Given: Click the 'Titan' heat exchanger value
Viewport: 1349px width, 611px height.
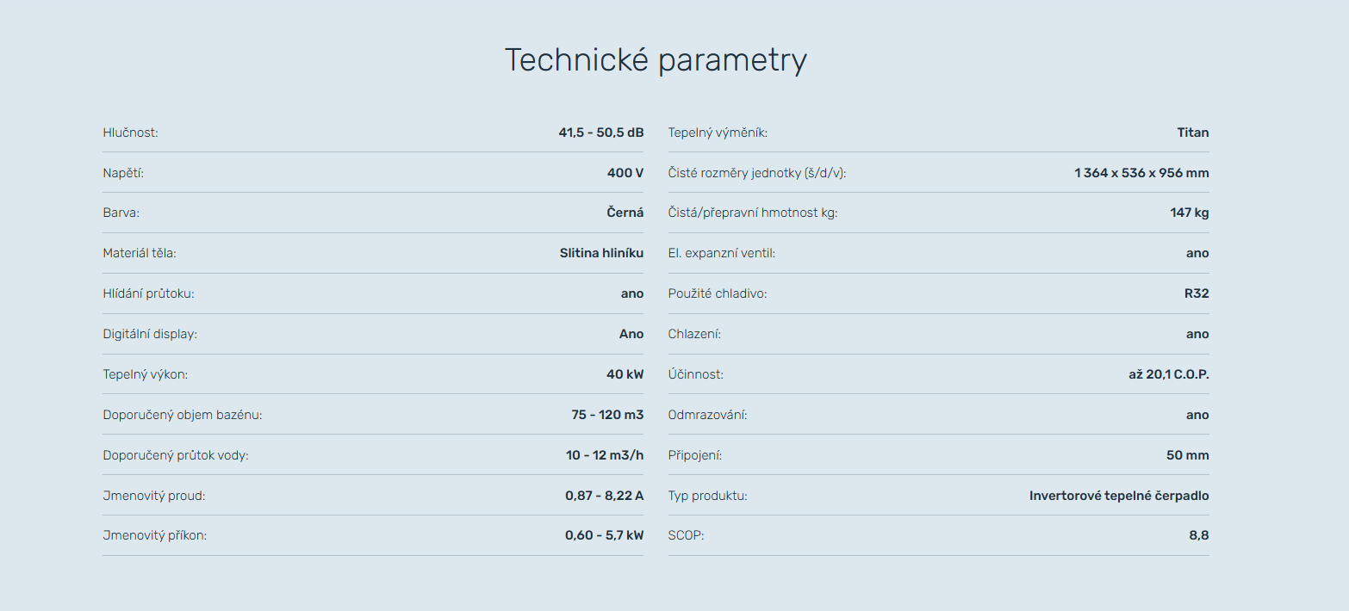Looking at the screenshot, I should [x=1192, y=133].
